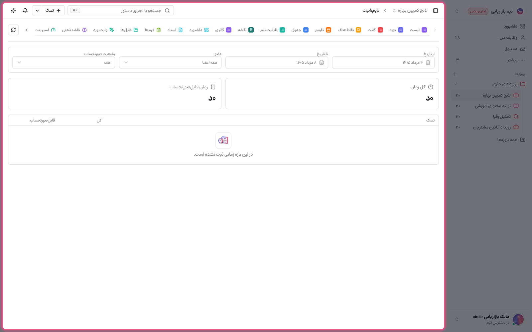Click the کل زمان clock icon

tap(431, 87)
